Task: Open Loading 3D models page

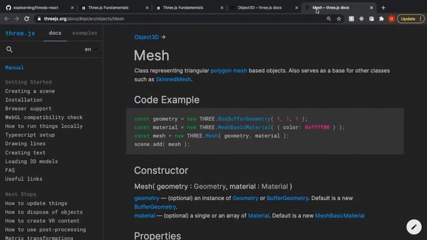Action: click(31, 161)
